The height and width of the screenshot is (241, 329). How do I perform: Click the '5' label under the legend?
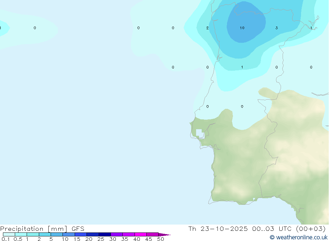[51, 239]
